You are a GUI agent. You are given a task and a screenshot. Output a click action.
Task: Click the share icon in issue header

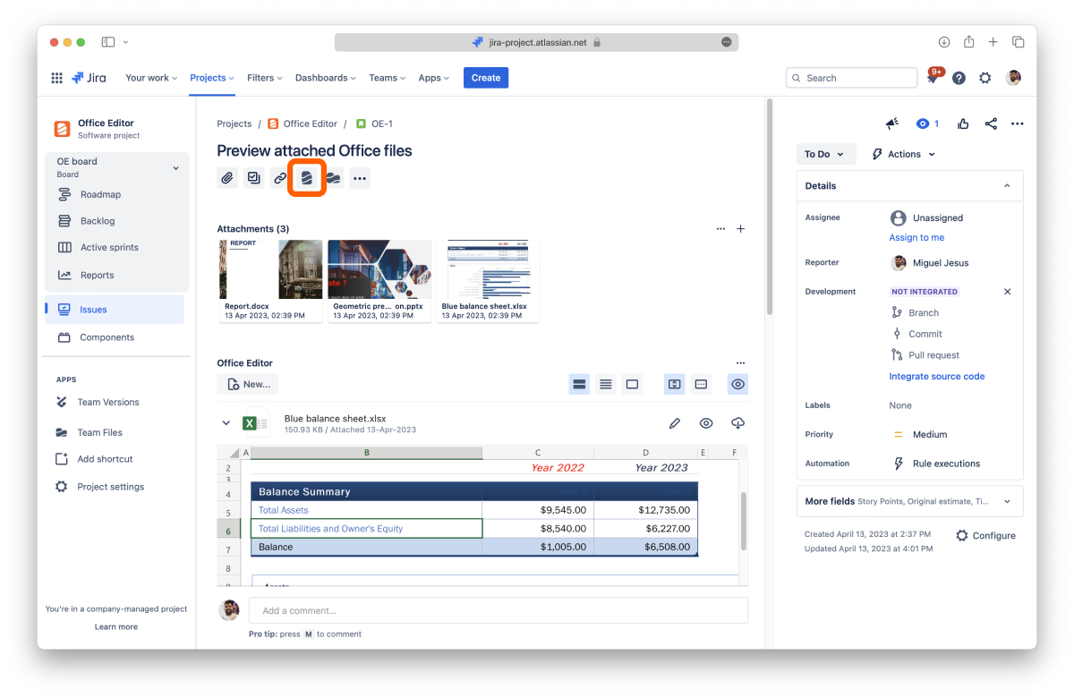point(991,123)
